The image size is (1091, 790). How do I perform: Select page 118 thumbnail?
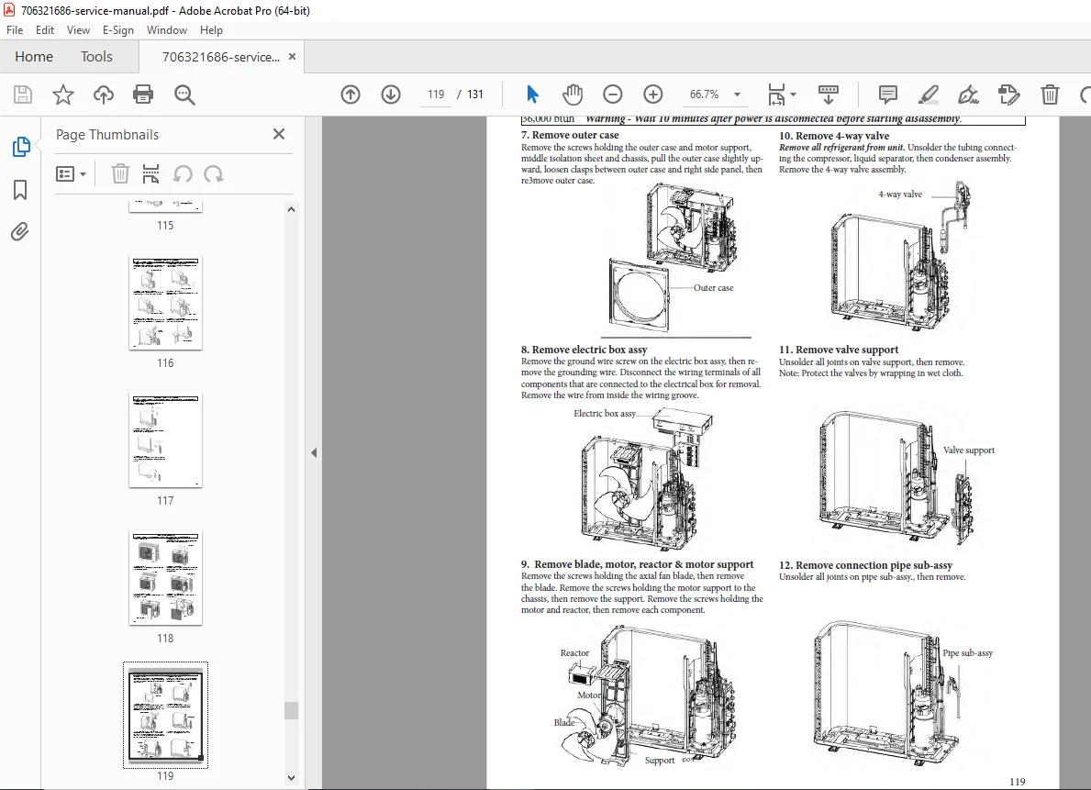[x=165, y=578]
